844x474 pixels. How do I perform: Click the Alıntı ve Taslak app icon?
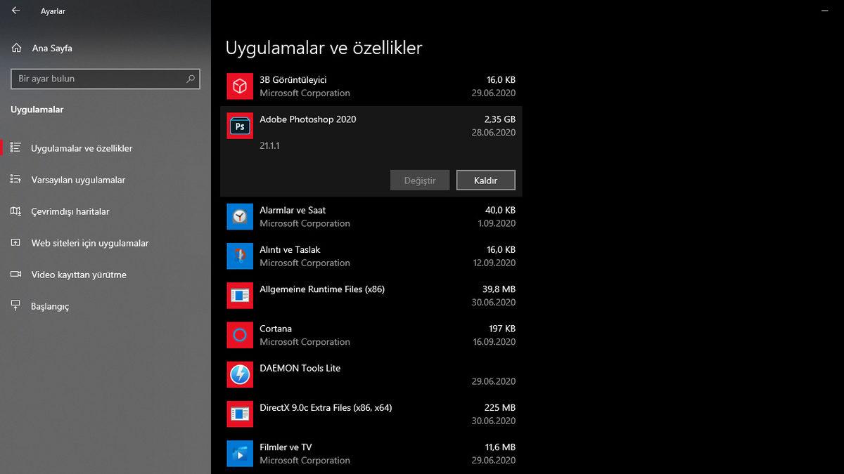(x=240, y=256)
